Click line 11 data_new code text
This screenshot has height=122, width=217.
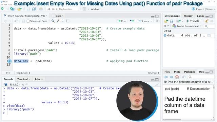point(21,61)
